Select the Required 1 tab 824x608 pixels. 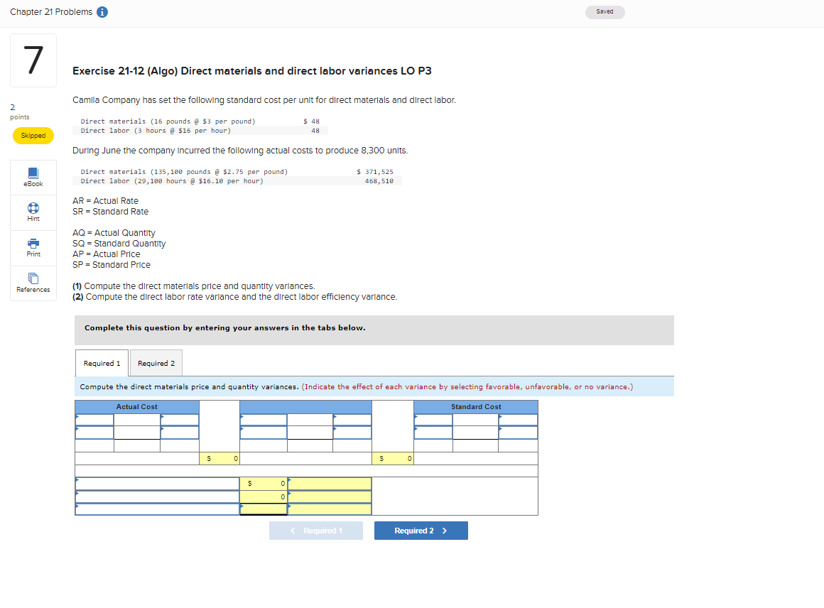pos(102,363)
